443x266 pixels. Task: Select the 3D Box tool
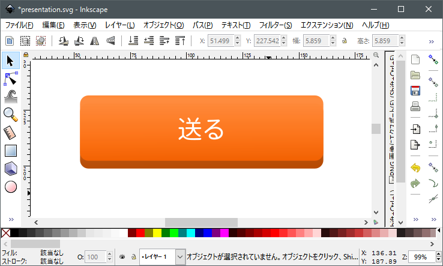click(11, 169)
